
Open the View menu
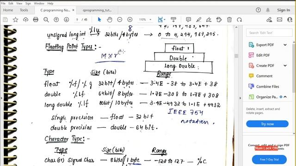(x=19, y=3)
